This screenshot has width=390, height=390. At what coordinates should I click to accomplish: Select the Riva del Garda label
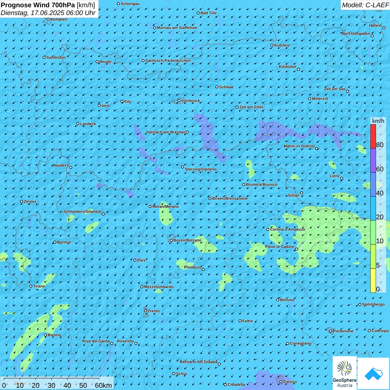[x=96, y=341]
